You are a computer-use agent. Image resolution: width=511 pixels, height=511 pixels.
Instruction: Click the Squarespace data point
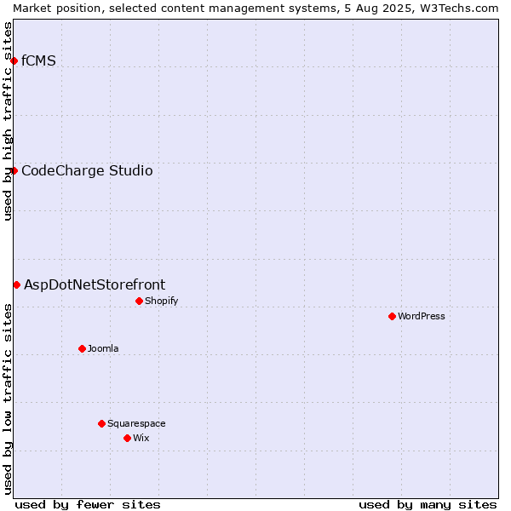click(101, 423)
